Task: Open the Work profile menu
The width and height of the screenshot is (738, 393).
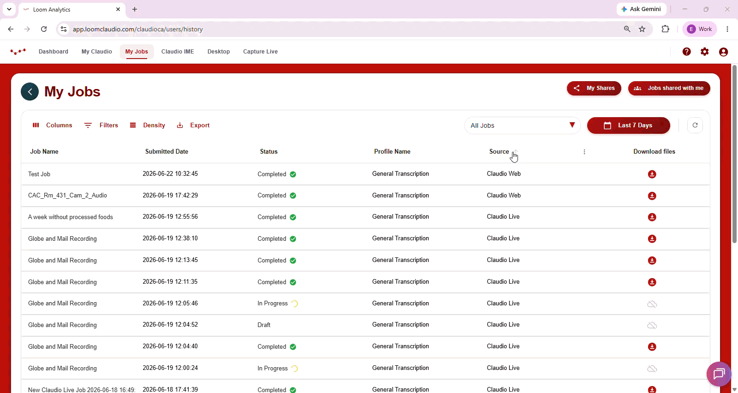Action: click(x=700, y=29)
